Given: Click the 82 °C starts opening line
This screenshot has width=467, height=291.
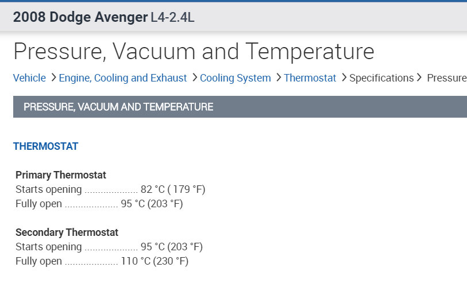Looking at the screenshot, I should point(110,189).
